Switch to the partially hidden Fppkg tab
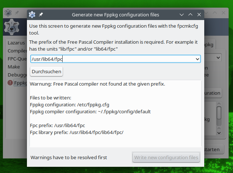233x173 pixels. pos(209,44)
